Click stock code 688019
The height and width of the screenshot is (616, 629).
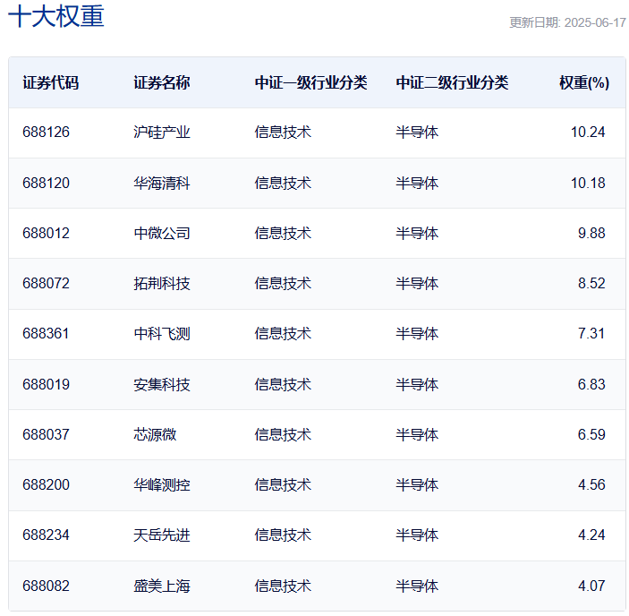46,384
